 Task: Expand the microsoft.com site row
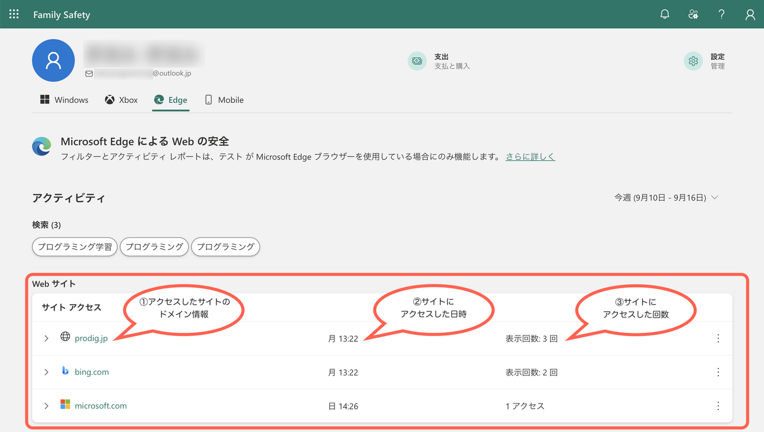click(46, 406)
